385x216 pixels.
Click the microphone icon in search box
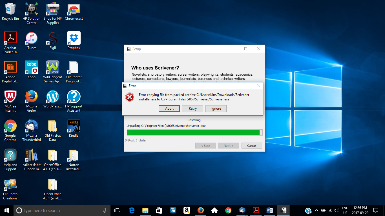pyautogui.click(x=105, y=210)
